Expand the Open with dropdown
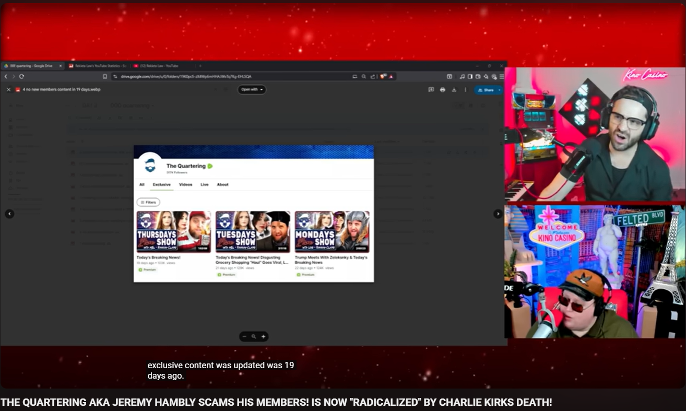The width and height of the screenshot is (686, 411). (x=252, y=90)
